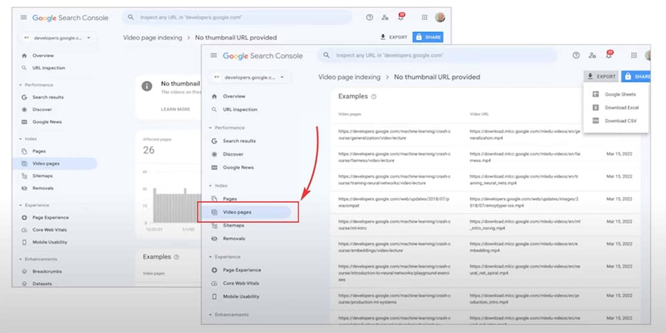Collapse Index section in back sidebar
The height and width of the screenshot is (333, 666).
[20, 139]
